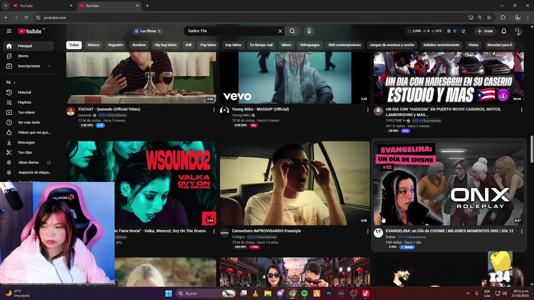Open Chrome zoom indicator

click(480, 17)
